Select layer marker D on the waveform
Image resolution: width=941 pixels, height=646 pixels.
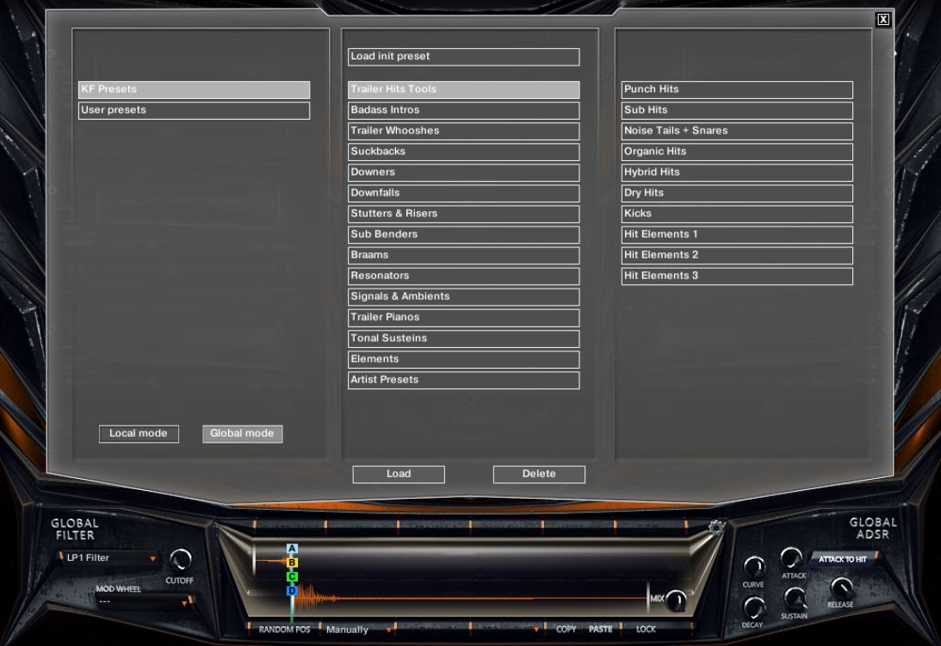[x=291, y=591]
